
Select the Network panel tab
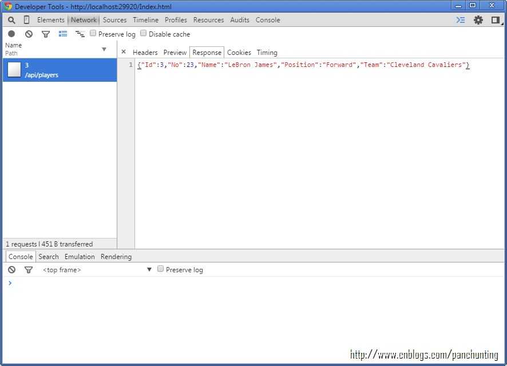[x=84, y=20]
